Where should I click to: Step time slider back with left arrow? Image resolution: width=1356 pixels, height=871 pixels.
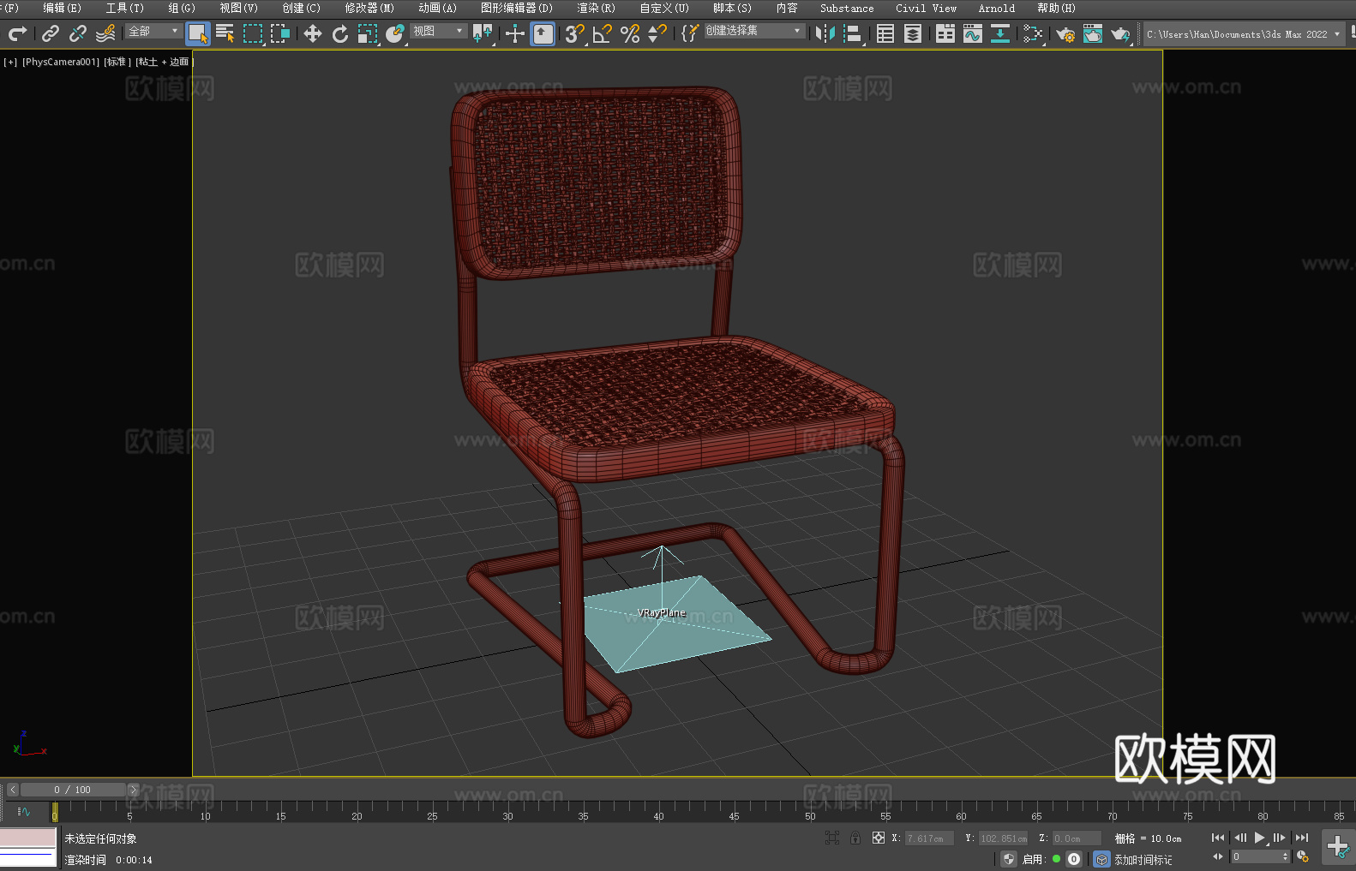(13, 790)
